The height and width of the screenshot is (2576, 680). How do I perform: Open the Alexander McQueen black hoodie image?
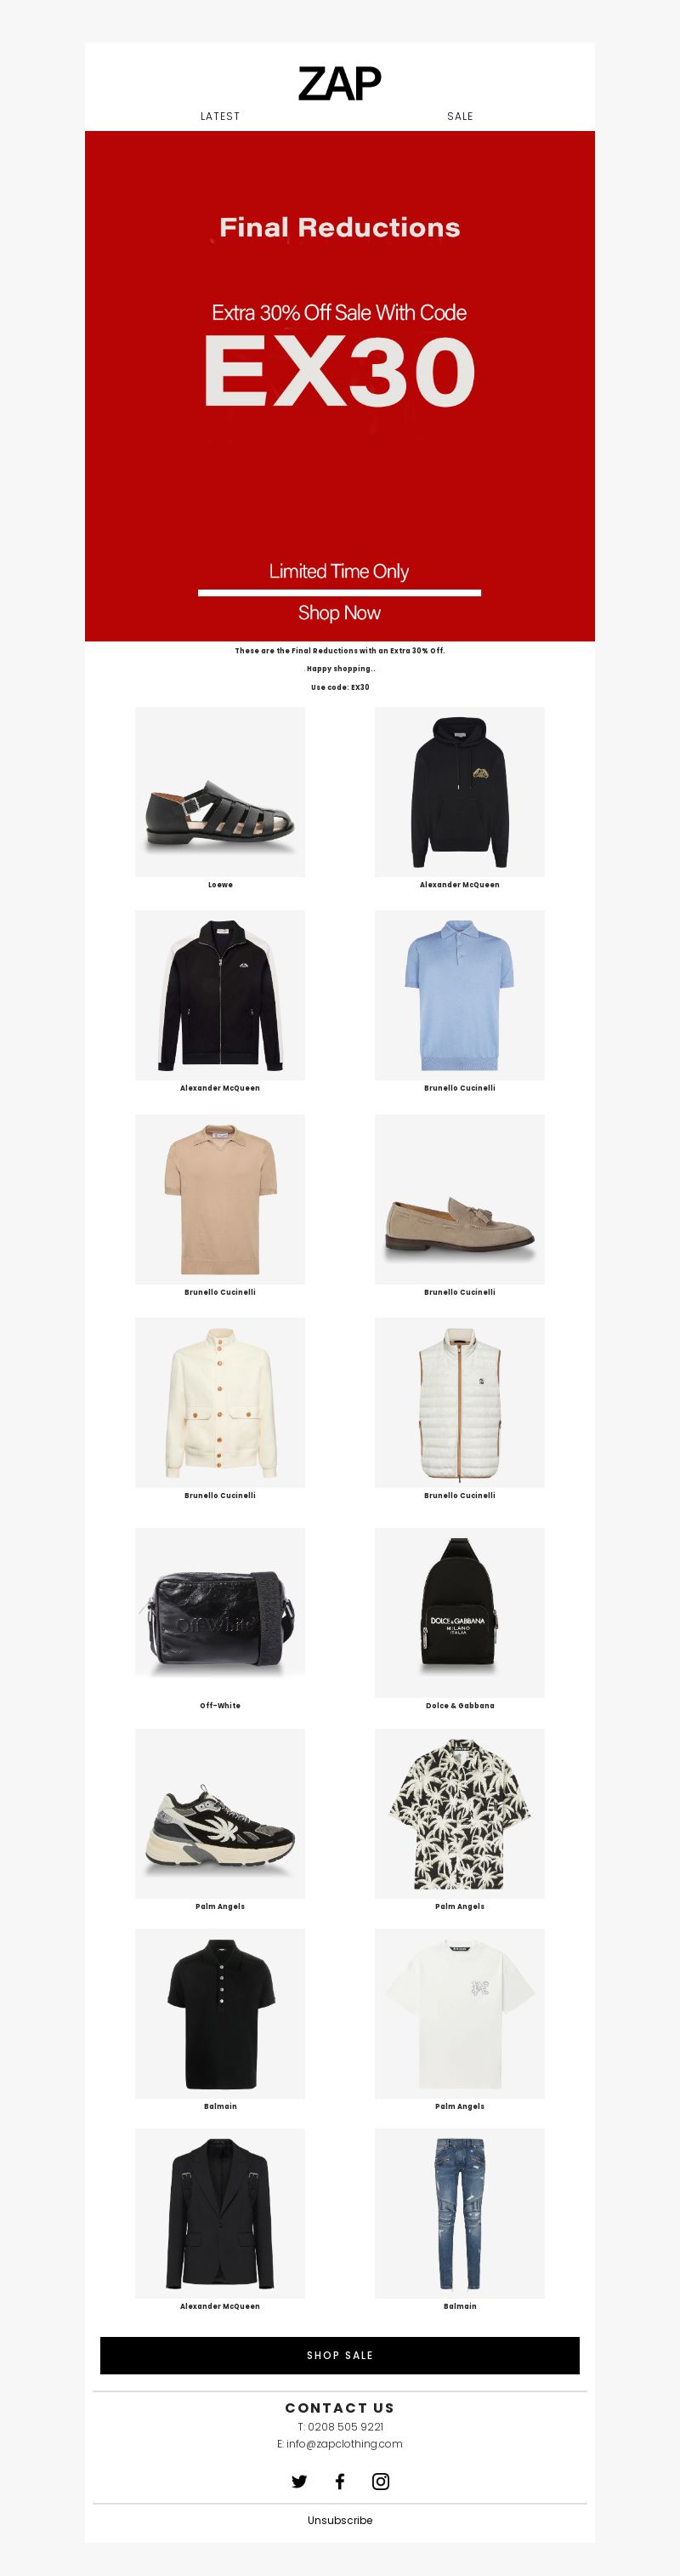click(459, 792)
